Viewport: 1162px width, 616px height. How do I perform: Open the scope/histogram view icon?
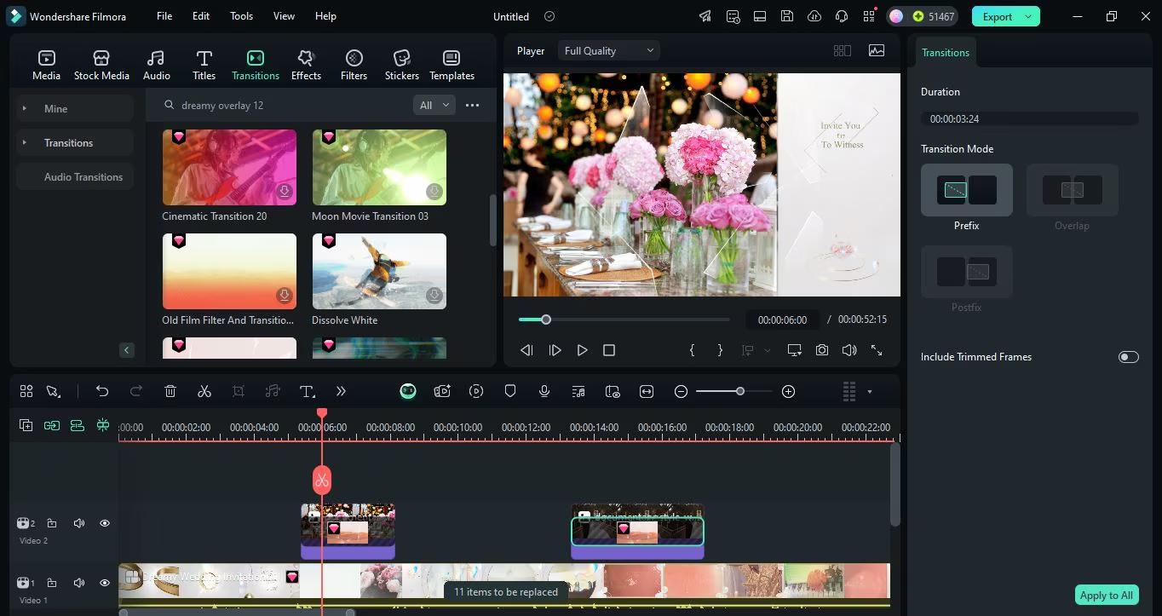click(877, 51)
